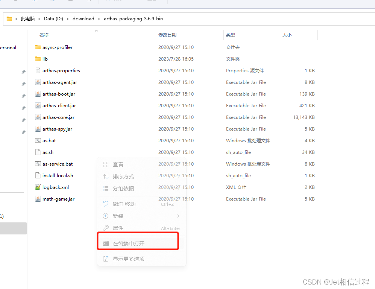
Task: Click the arthas-agent.jar Java icon
Action: point(38,82)
